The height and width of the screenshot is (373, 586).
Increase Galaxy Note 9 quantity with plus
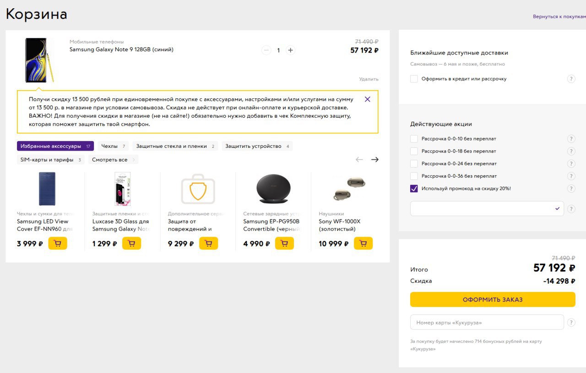point(290,50)
